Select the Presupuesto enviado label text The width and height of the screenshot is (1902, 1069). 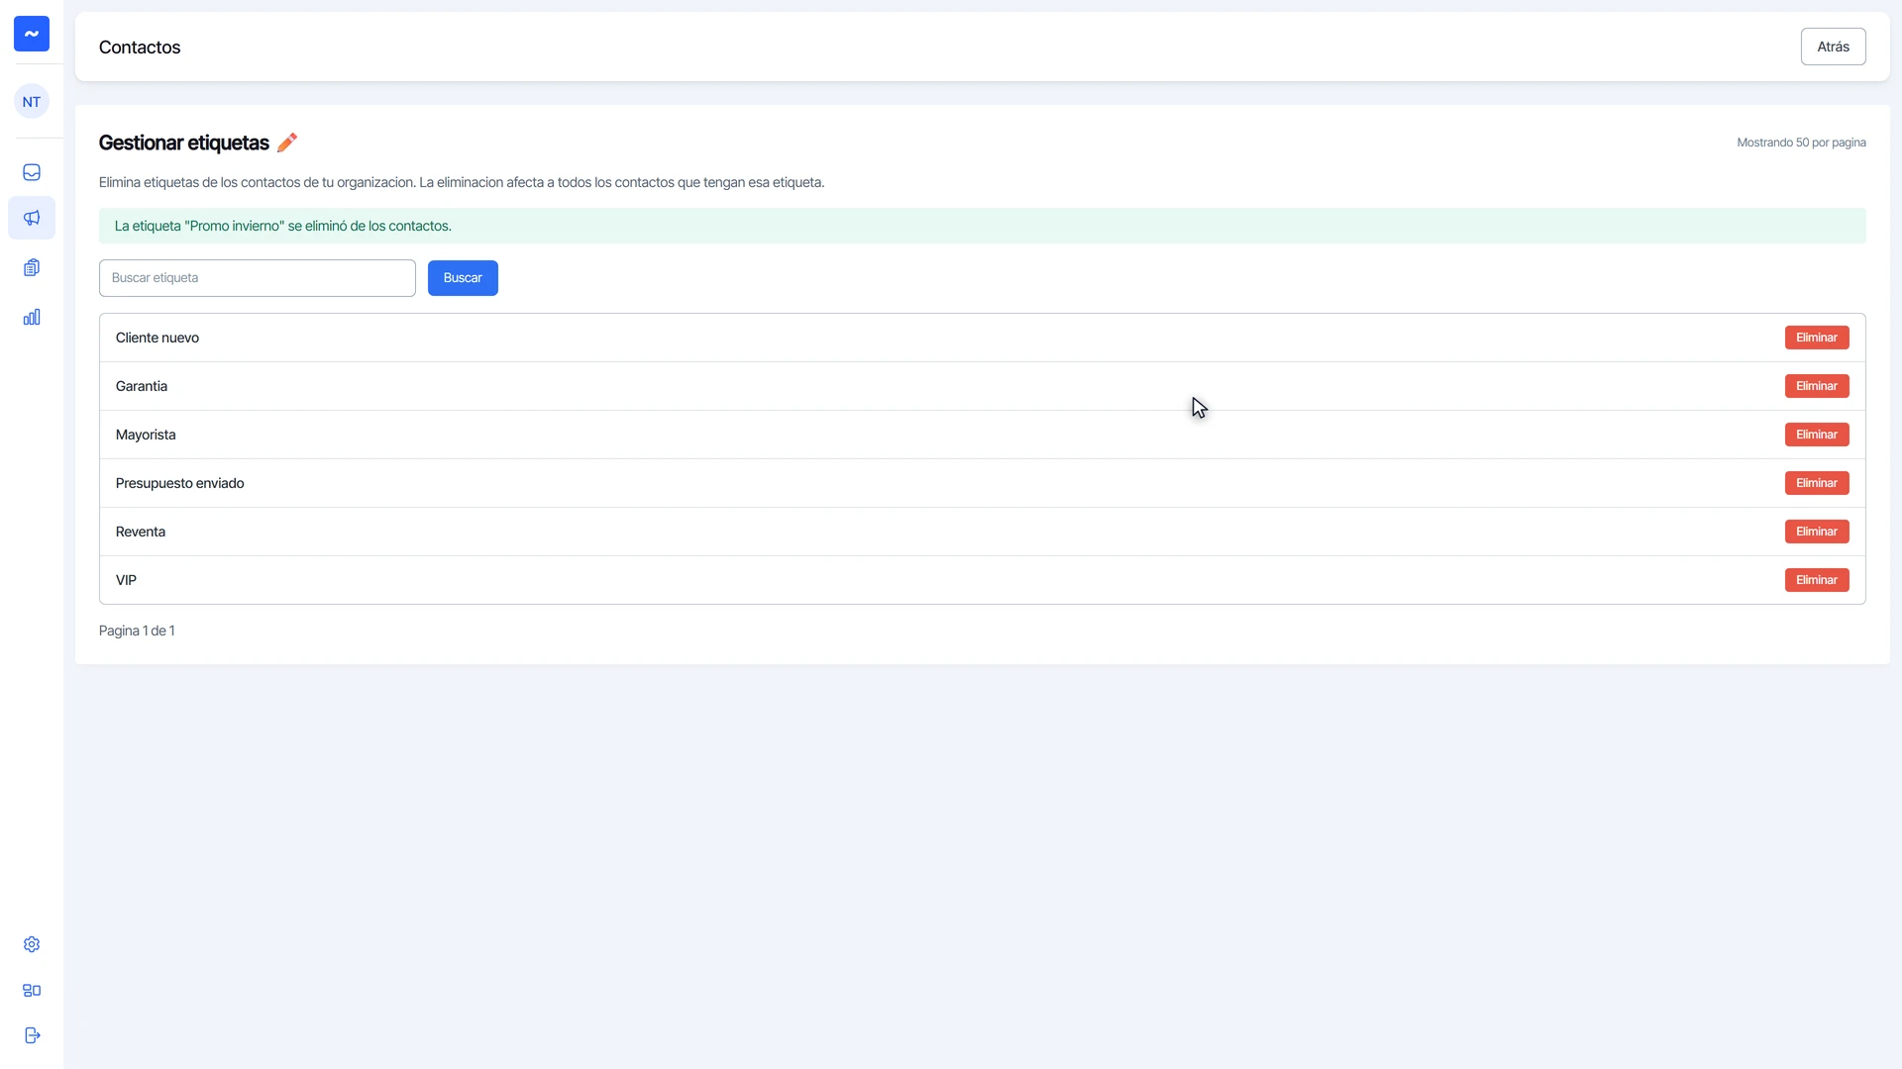click(x=179, y=483)
